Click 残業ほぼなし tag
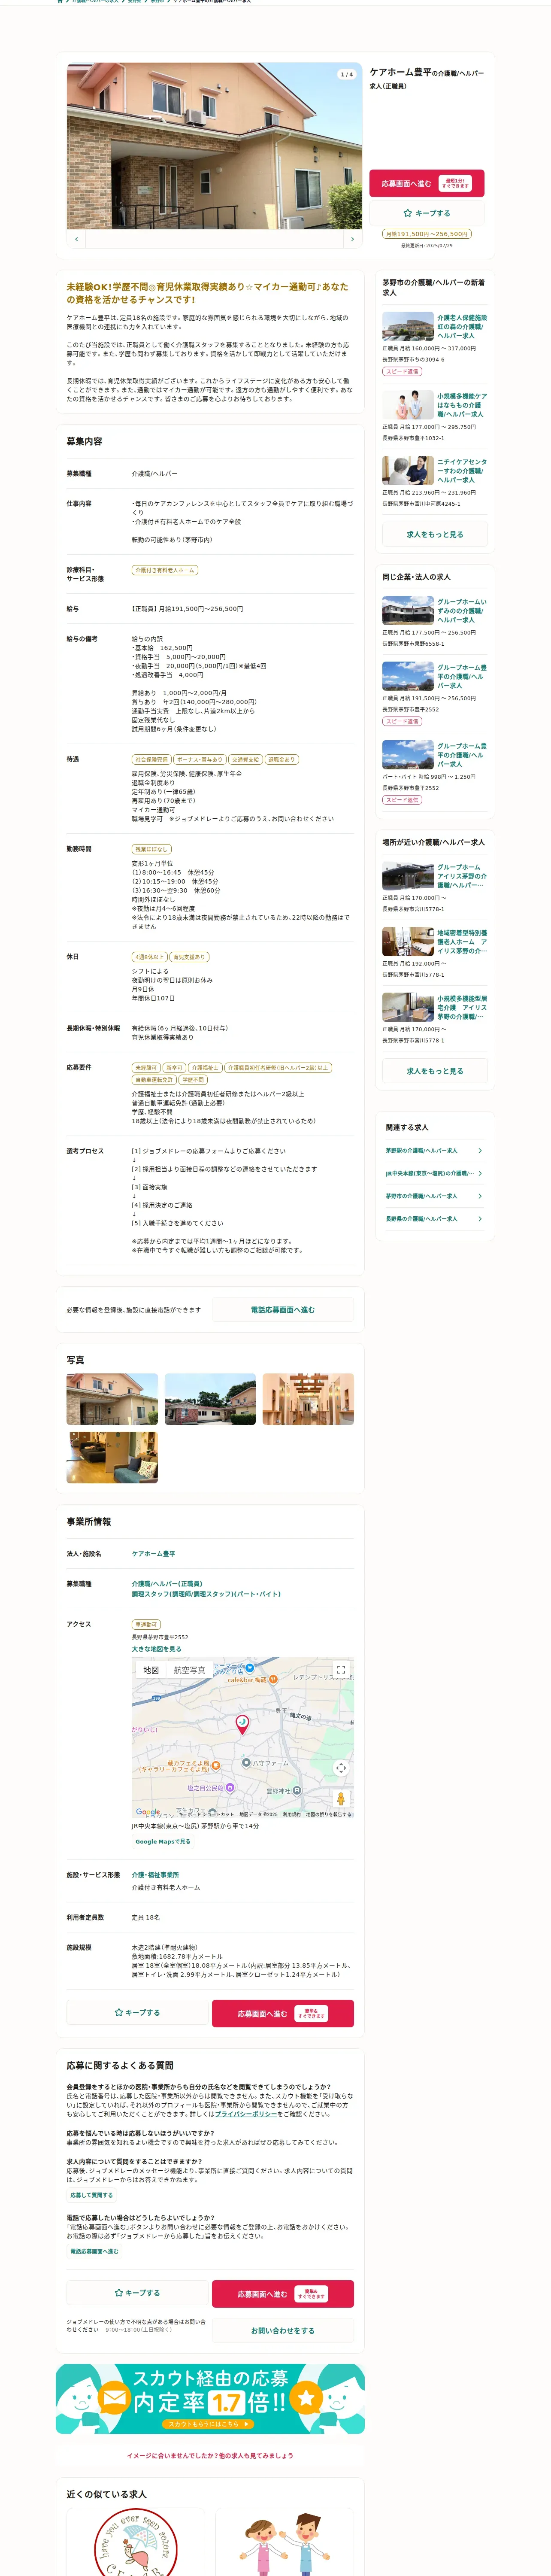551x2576 pixels. [152, 849]
